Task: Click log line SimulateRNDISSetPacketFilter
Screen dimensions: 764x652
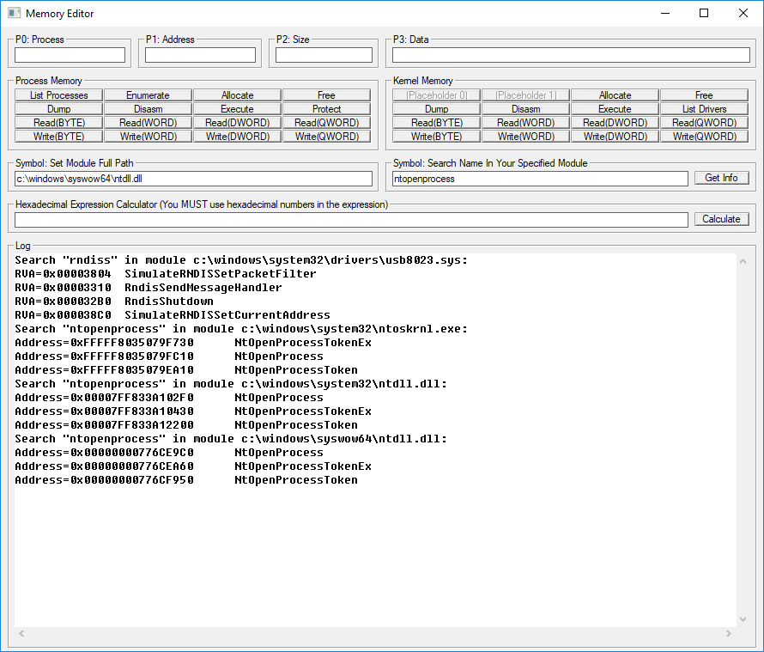Action: pyautogui.click(x=166, y=274)
